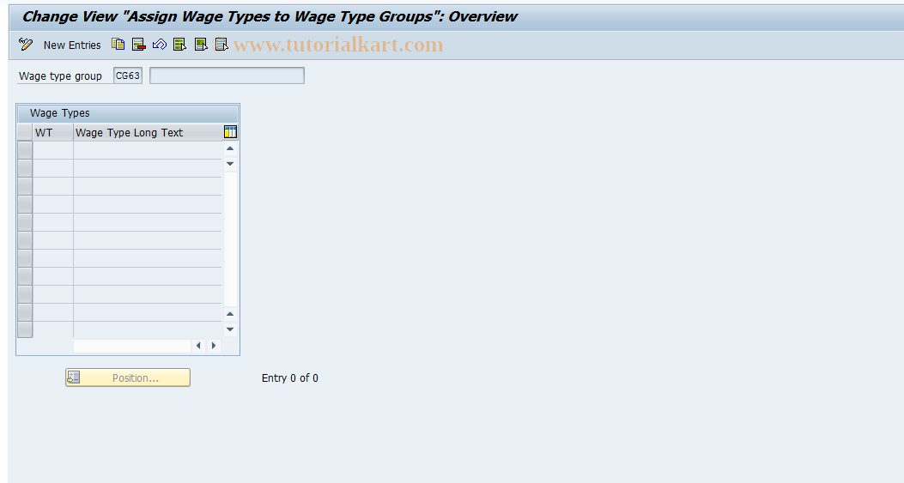Viewport: 904px width, 483px height.
Task: Click the Undo Change arrow icon
Action: coord(160,45)
